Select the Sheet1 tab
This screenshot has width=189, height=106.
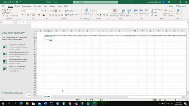point(47,97)
